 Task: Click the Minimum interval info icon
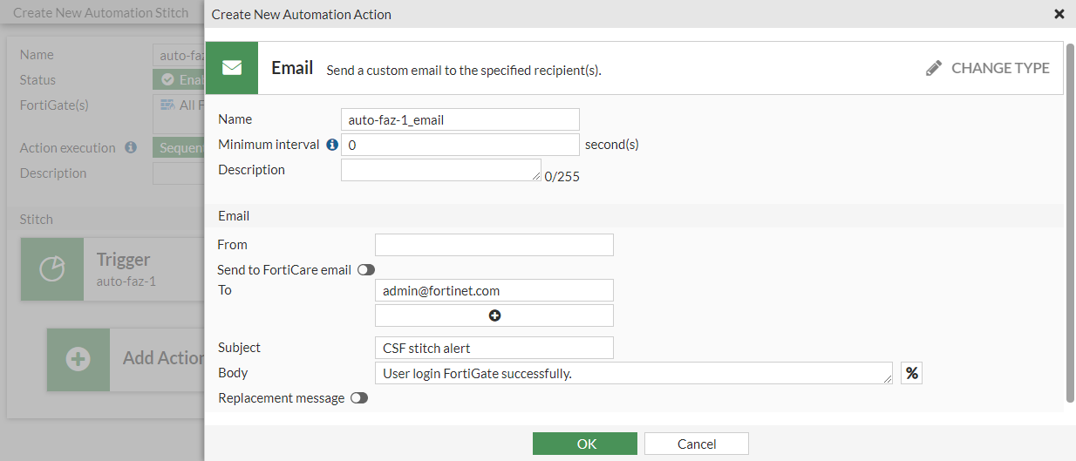(x=331, y=145)
